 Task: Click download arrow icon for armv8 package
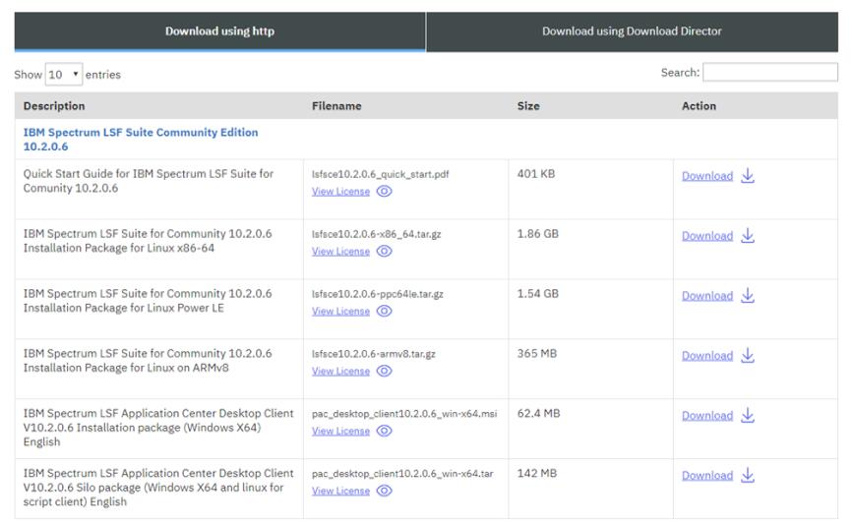[x=748, y=356]
